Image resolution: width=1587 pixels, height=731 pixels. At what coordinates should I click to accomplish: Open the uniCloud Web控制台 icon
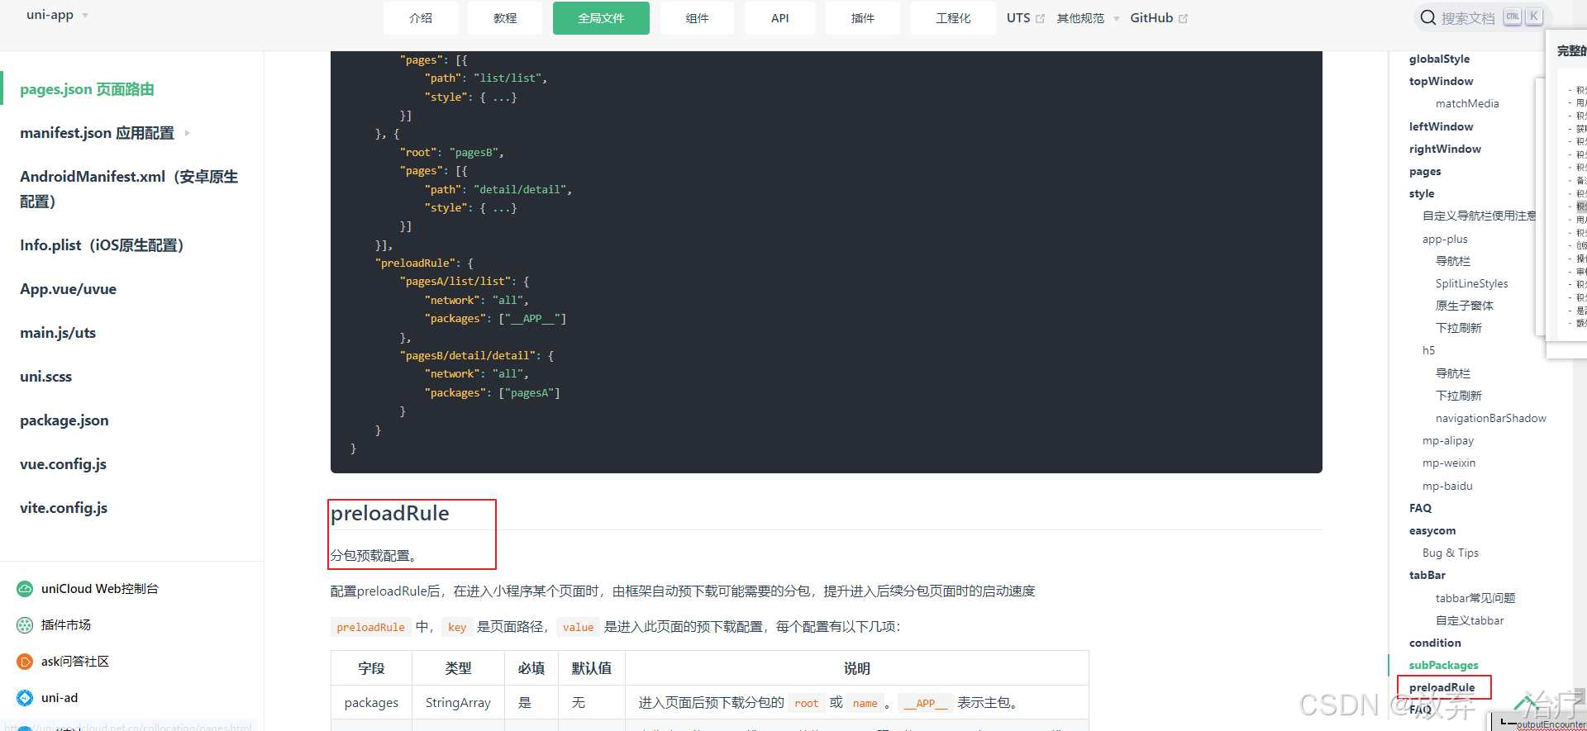coord(25,589)
